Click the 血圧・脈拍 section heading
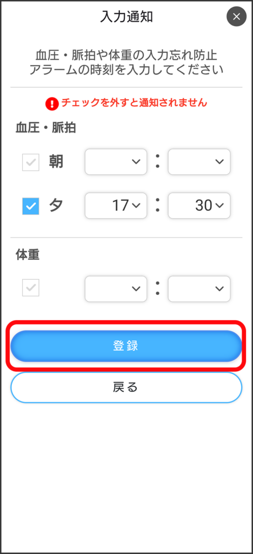 point(45,128)
